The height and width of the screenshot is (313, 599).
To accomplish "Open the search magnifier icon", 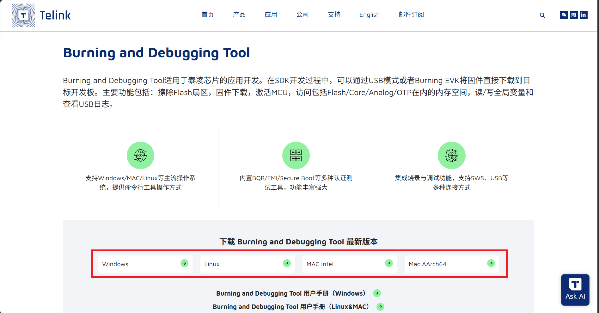I will point(542,15).
